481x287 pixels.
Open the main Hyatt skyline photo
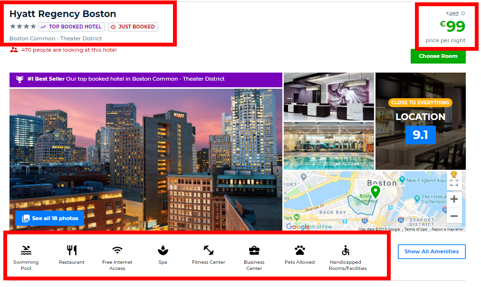click(x=146, y=159)
